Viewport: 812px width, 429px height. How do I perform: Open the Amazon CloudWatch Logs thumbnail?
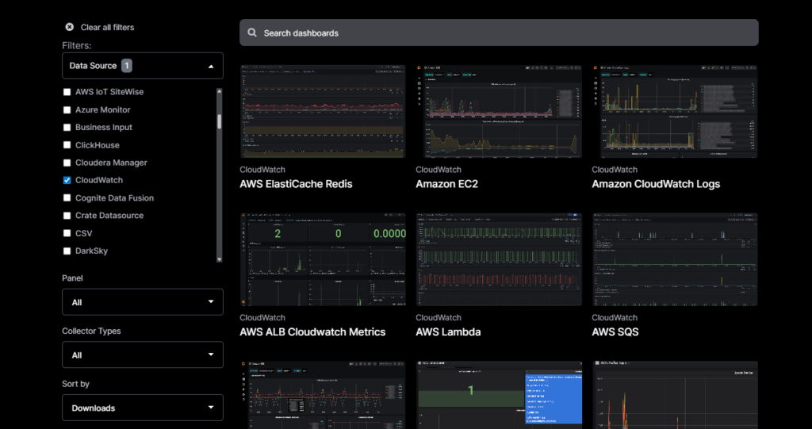click(x=676, y=111)
